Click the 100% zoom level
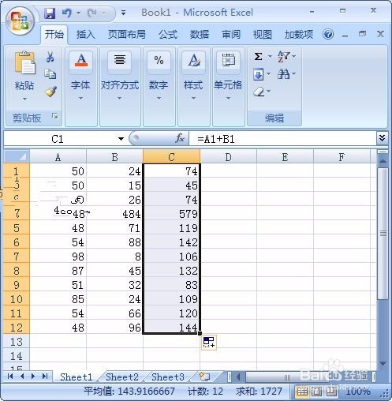Viewport: 392px width, 401px height. [x=358, y=392]
